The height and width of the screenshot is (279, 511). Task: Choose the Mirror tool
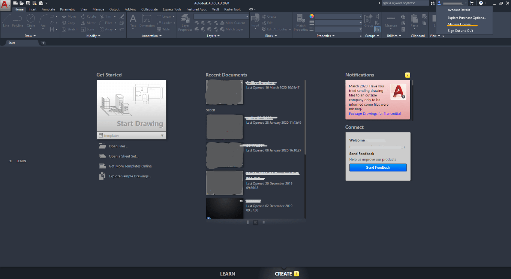pyautogui.click(x=88, y=23)
